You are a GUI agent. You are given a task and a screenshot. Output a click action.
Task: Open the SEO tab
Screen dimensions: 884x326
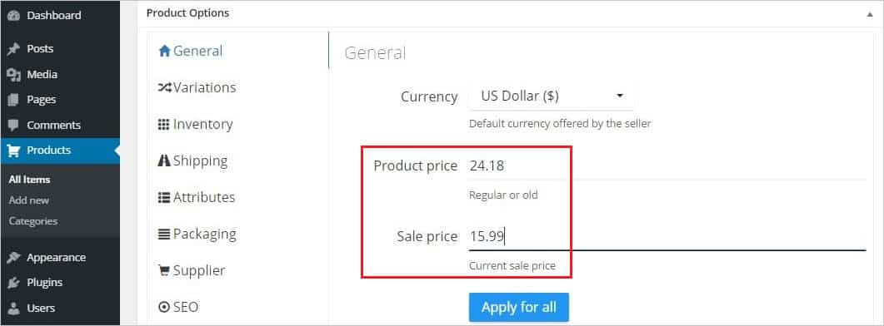179,307
